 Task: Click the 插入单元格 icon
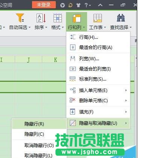tap(73, 90)
